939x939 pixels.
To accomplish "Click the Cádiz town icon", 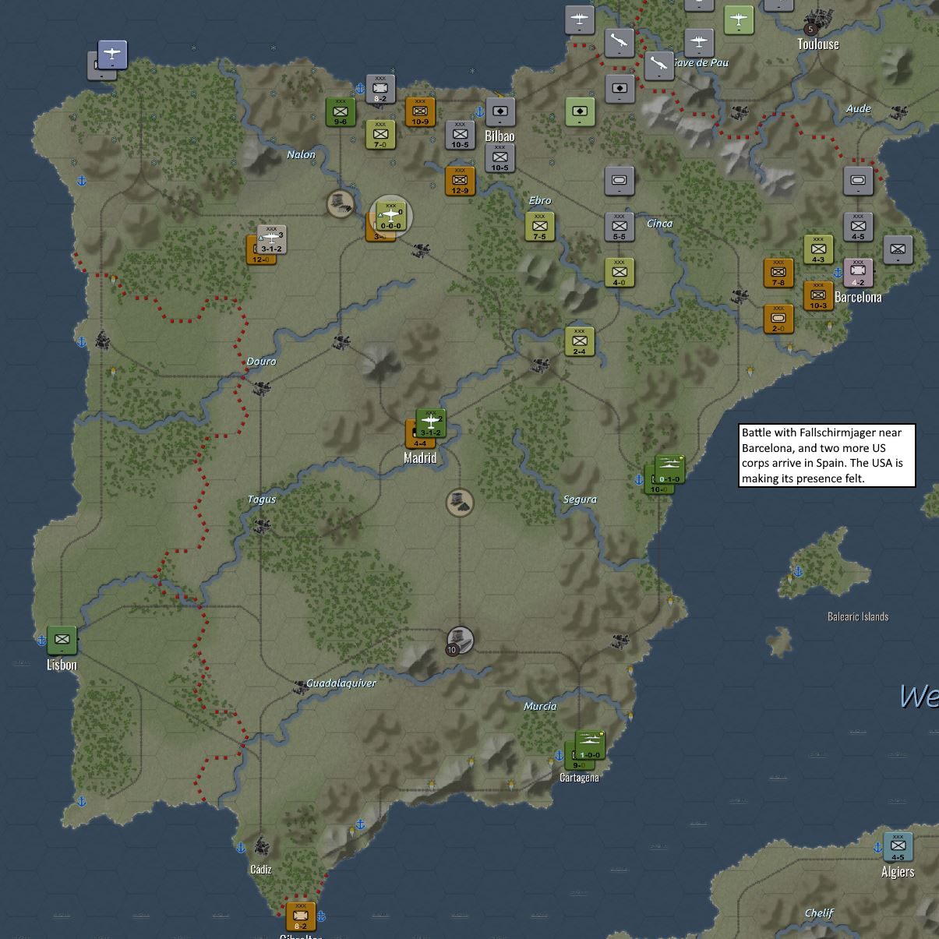I will pyautogui.click(x=261, y=846).
